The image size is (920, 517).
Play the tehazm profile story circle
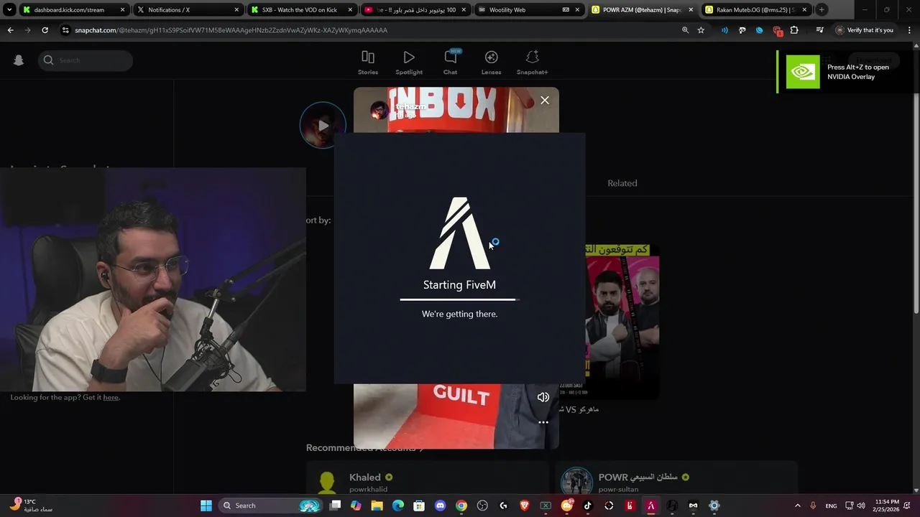[x=323, y=126]
